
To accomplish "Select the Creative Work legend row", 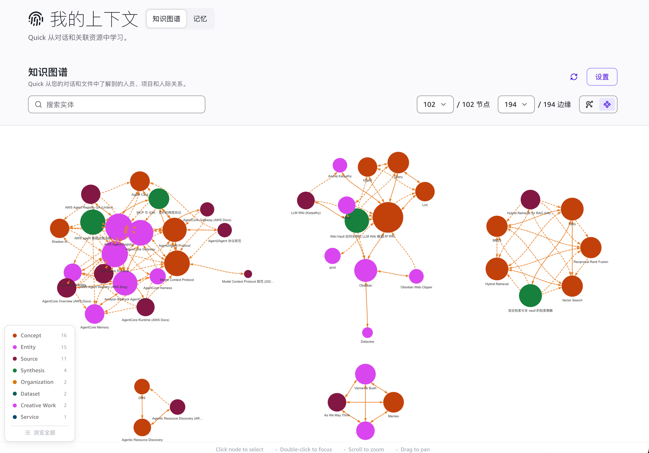I will coord(39,405).
